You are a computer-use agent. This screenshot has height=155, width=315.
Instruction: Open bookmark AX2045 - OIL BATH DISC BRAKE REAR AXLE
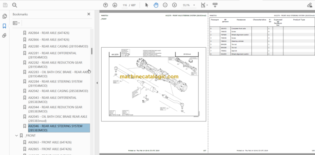click(x=58, y=119)
